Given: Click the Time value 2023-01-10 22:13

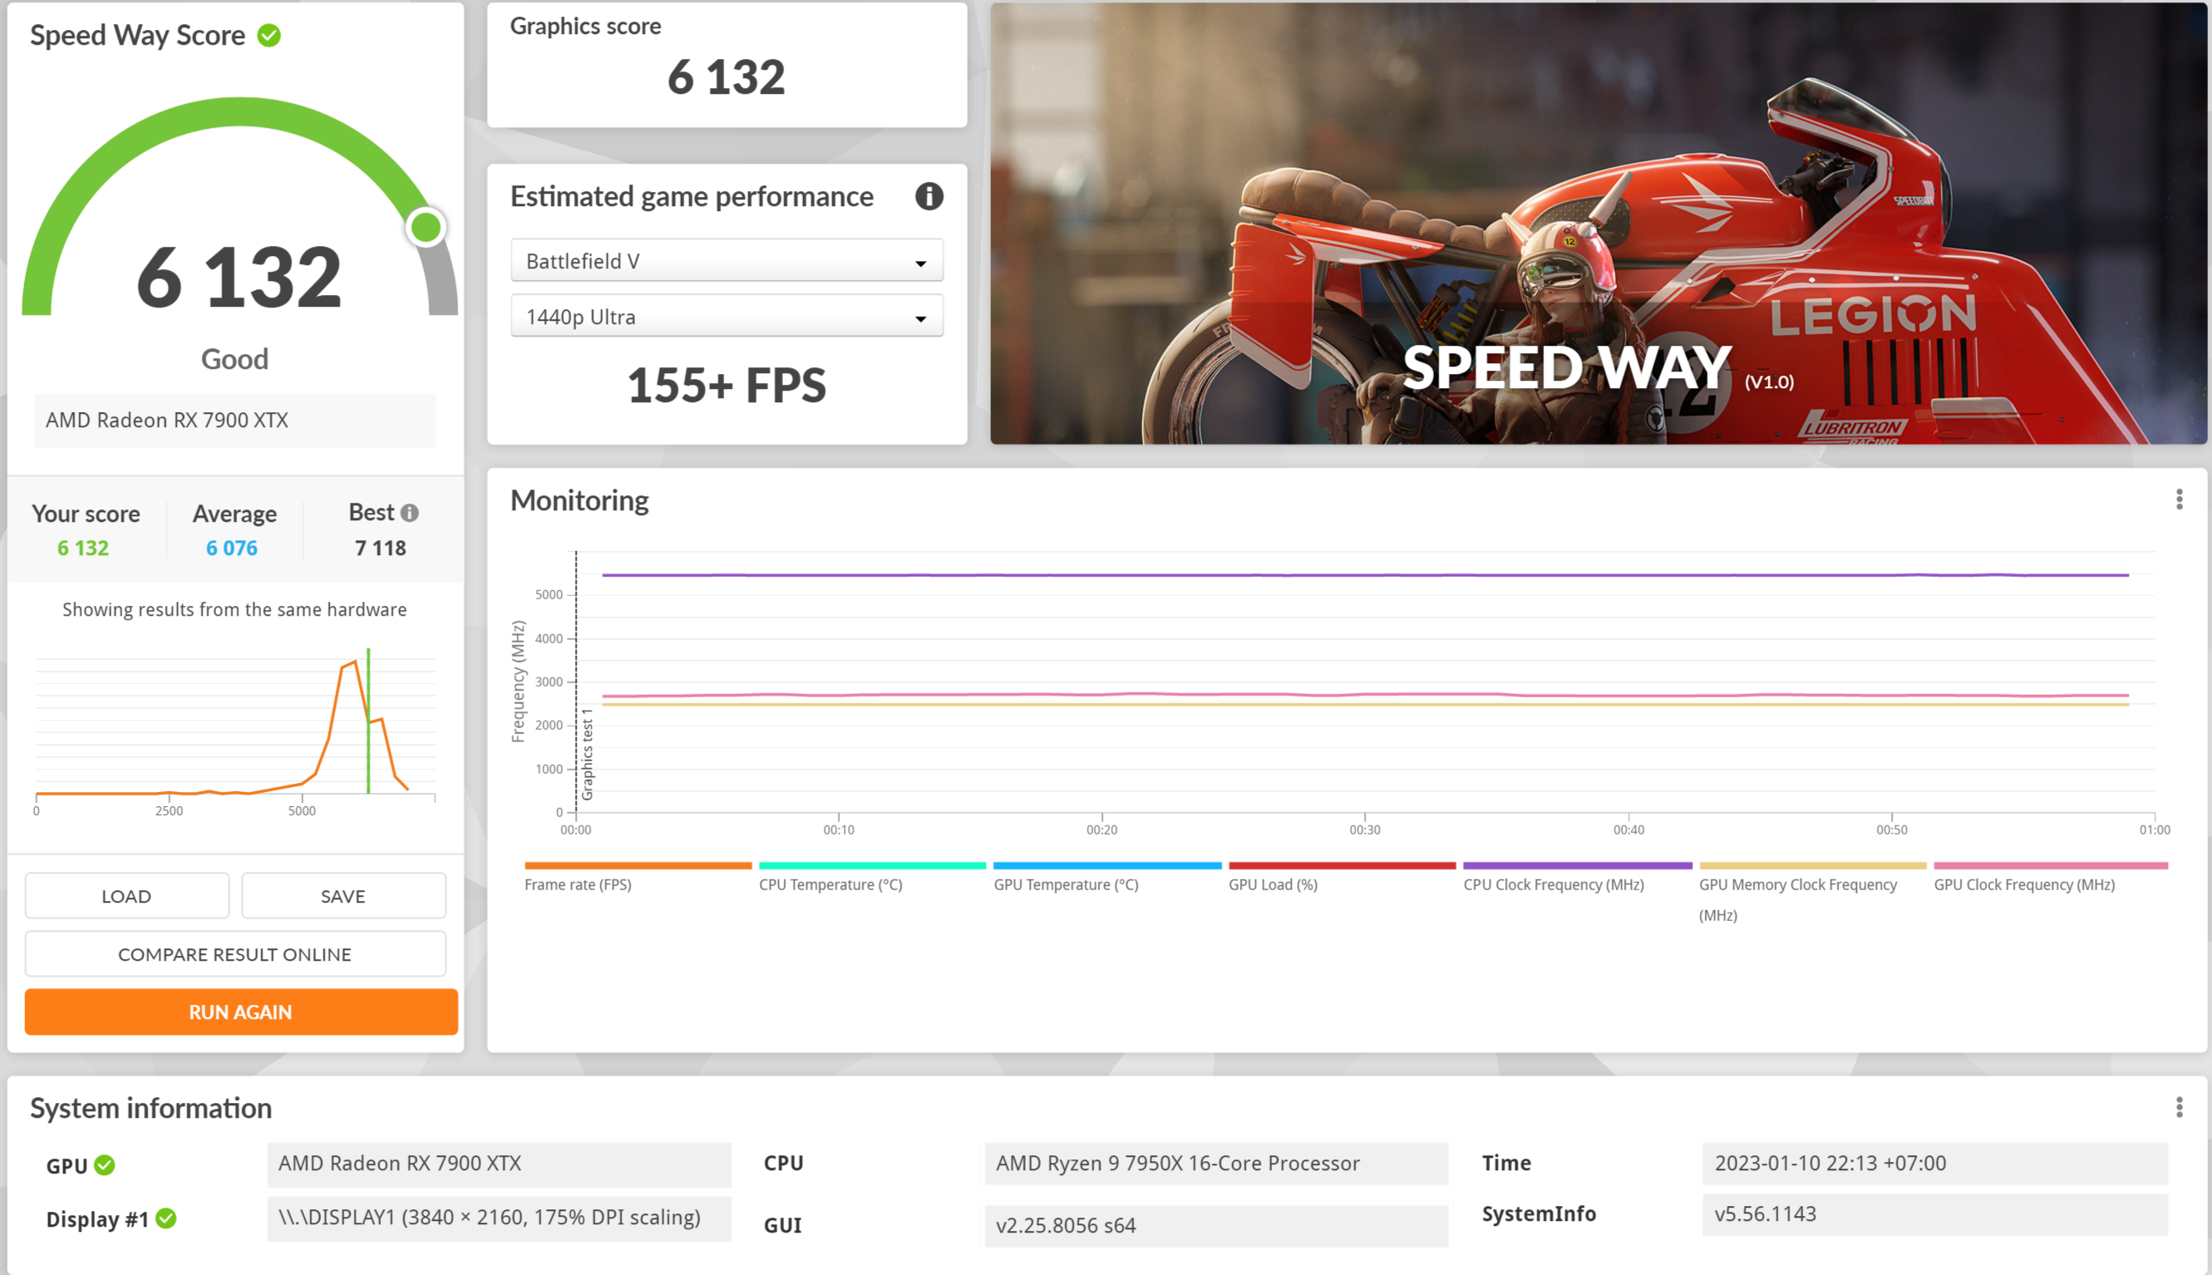Looking at the screenshot, I should coord(1935,1164).
